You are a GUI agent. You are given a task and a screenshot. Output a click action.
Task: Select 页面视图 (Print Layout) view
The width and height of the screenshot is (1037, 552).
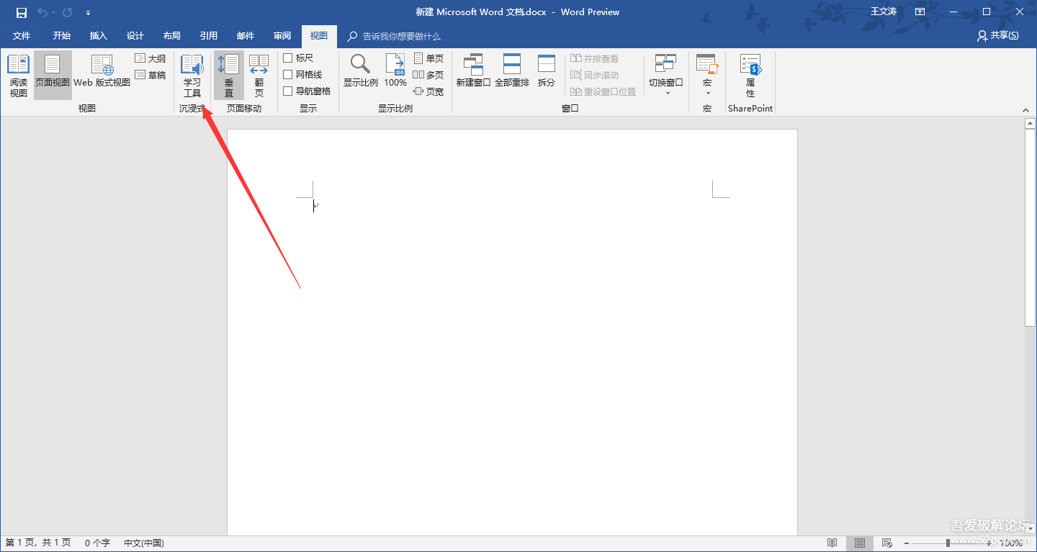coord(53,76)
